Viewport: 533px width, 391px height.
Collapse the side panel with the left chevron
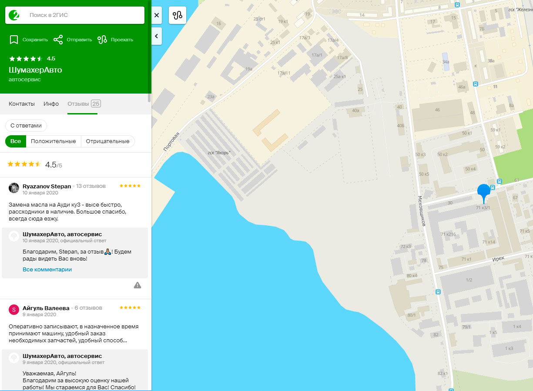[157, 36]
